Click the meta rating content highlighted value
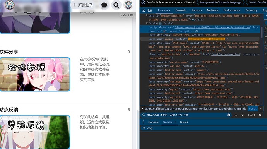 (207, 39)
